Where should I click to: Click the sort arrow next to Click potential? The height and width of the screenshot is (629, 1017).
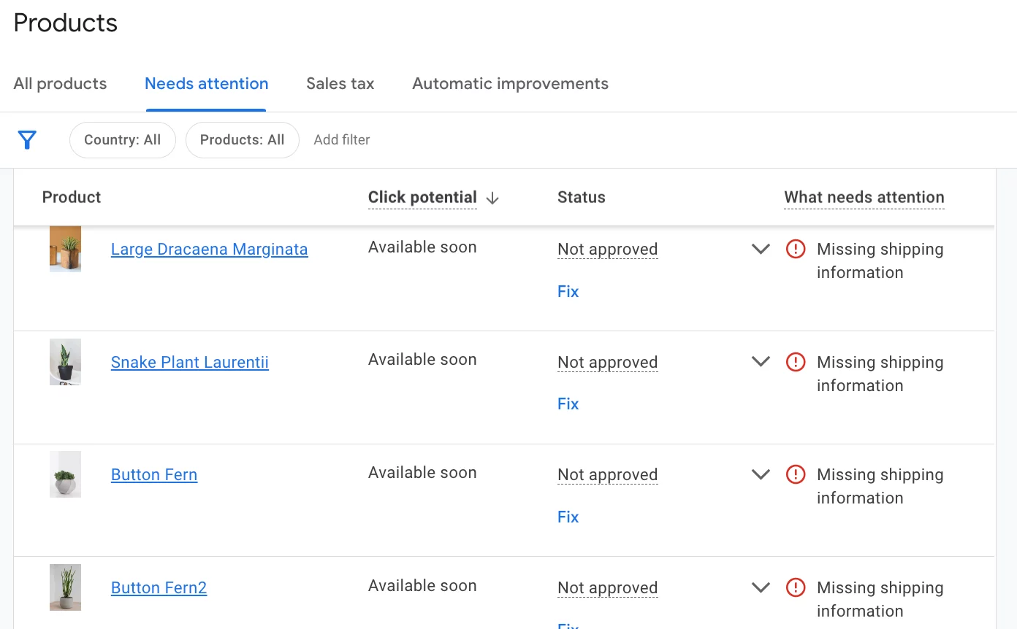[492, 198]
